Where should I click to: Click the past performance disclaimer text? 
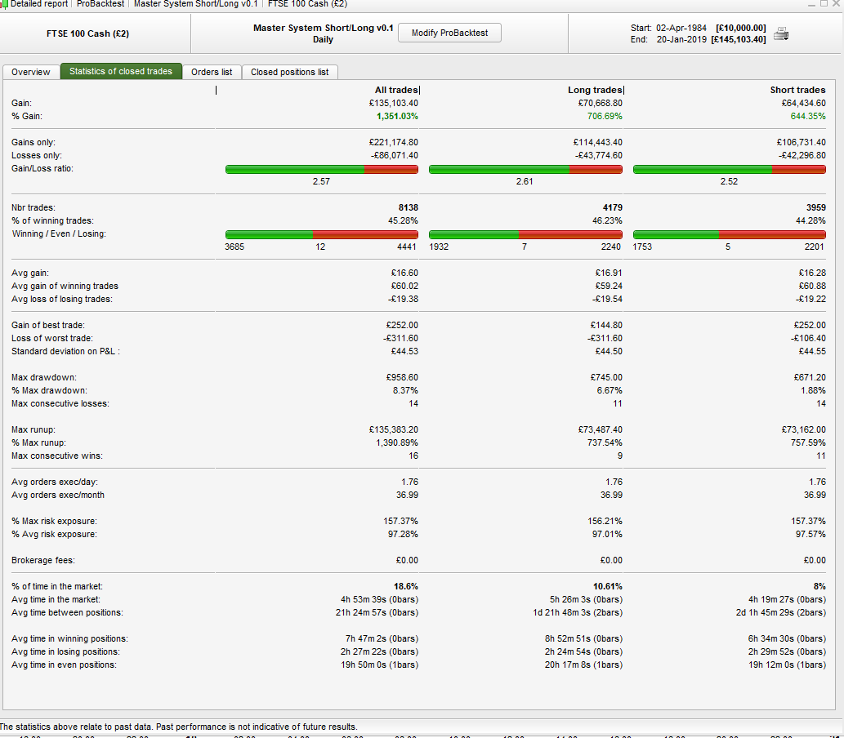(x=178, y=727)
